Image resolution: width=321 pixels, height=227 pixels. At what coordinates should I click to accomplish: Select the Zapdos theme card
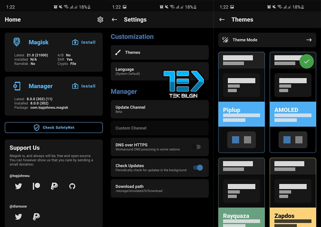[x=293, y=192]
